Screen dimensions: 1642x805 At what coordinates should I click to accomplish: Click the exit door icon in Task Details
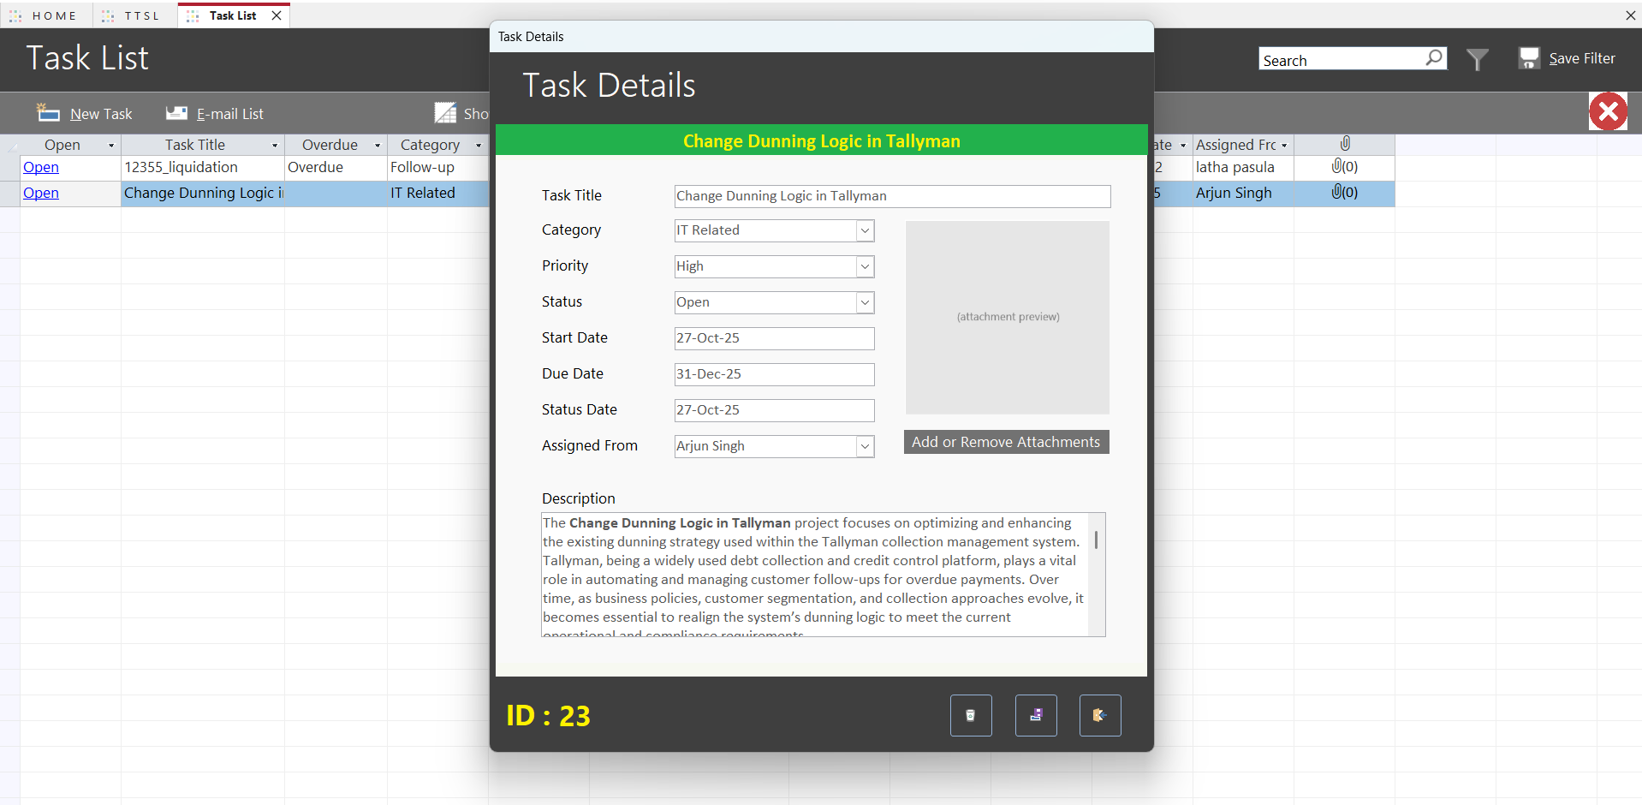1100,715
